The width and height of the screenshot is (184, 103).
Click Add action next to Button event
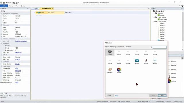68,13
